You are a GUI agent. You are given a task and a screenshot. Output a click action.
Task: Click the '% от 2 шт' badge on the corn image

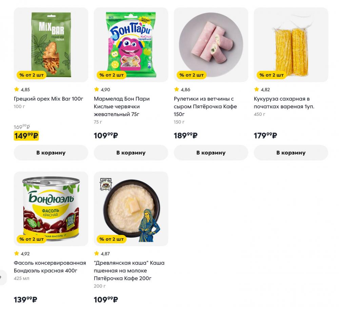[272, 75]
